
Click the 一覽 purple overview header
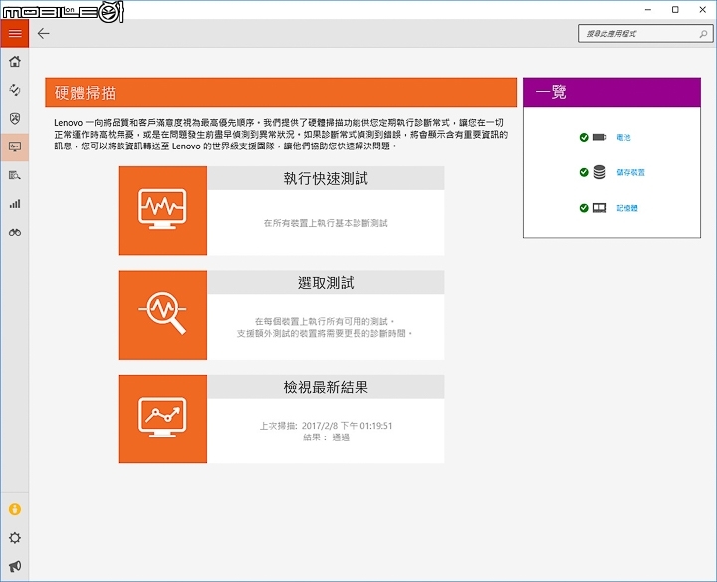(x=611, y=93)
